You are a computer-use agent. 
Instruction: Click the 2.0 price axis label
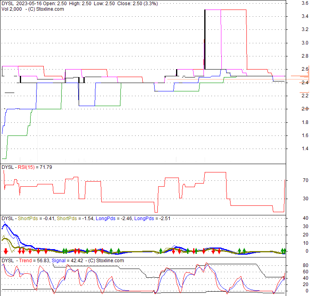[305, 109]
